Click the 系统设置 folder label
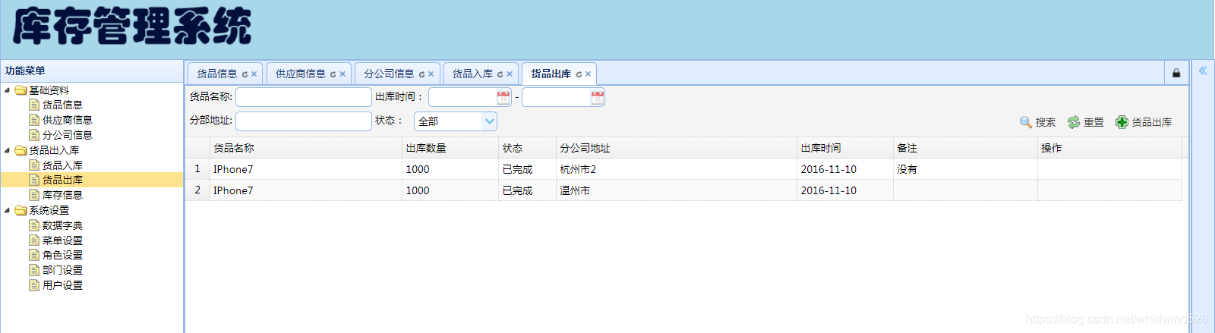 pyautogui.click(x=49, y=210)
